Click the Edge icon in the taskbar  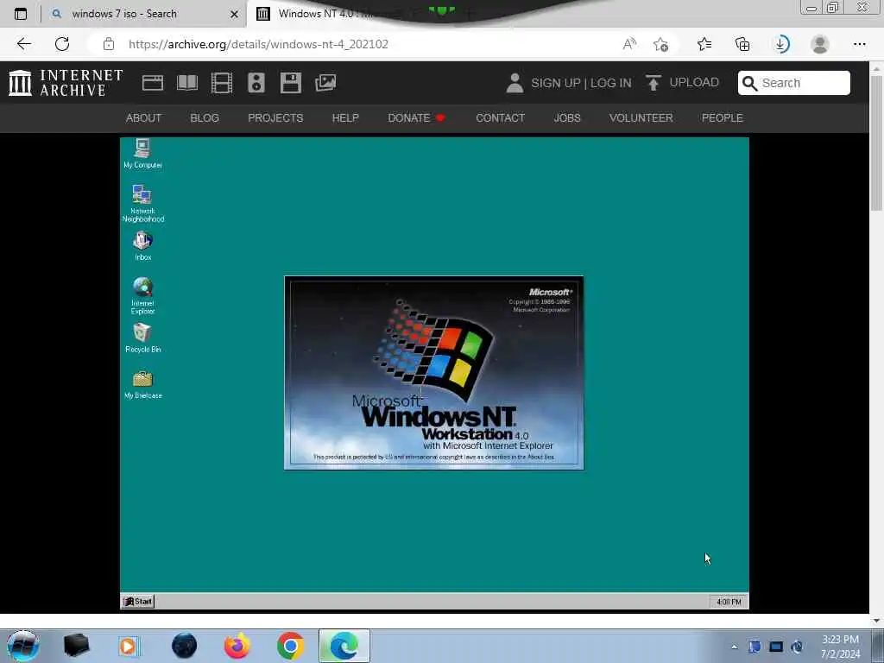344,646
